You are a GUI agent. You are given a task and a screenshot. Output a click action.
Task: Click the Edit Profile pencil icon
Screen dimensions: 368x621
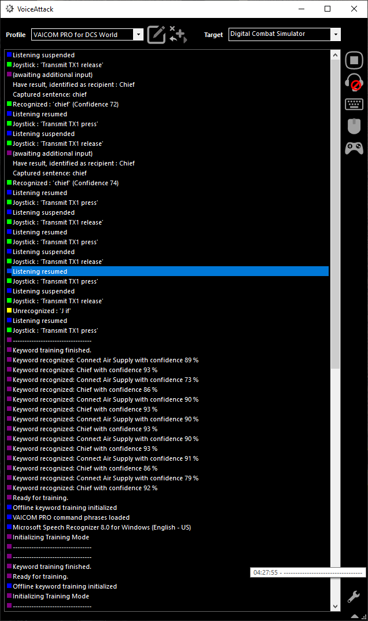(x=156, y=35)
